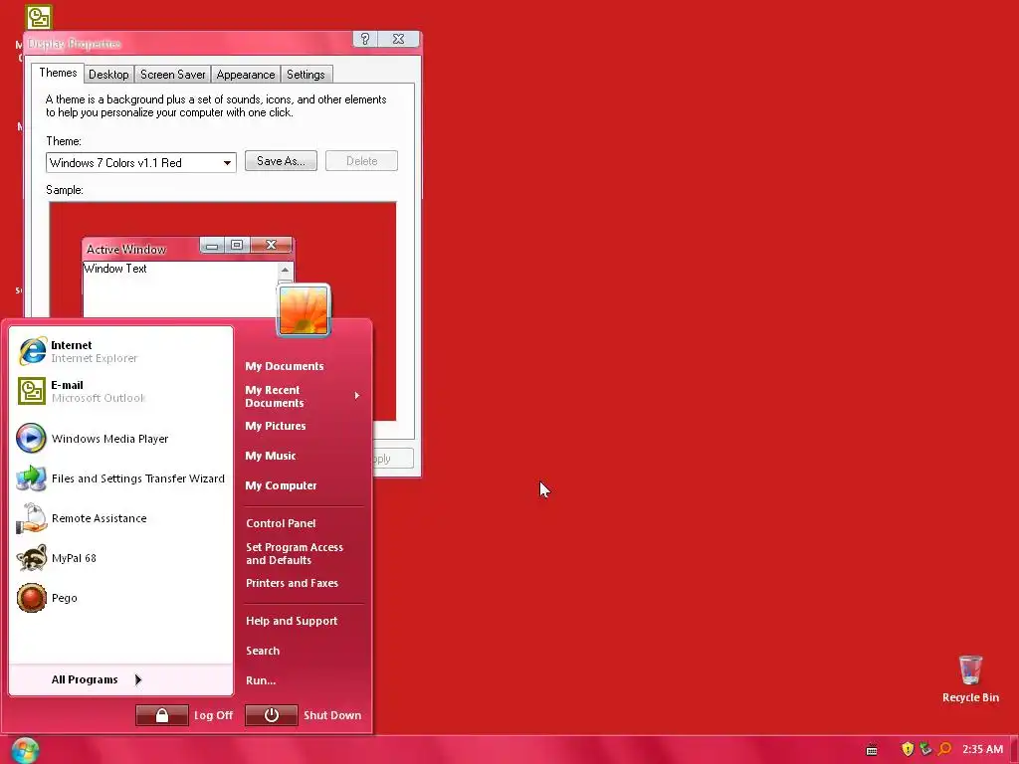Close the Display Properties dialog
Viewport: 1019px width, 764px height.
(x=398, y=39)
